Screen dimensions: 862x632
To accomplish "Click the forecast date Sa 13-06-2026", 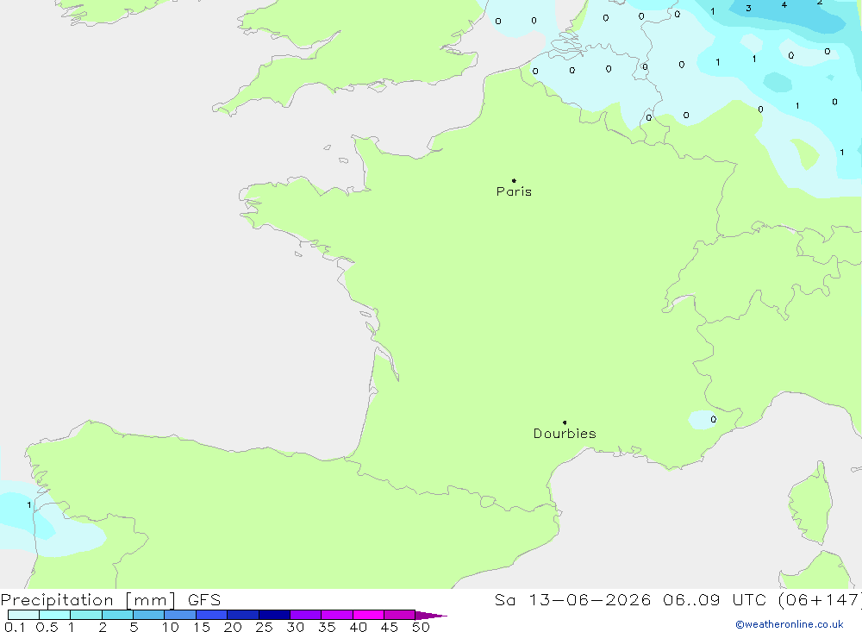I will (x=572, y=599).
